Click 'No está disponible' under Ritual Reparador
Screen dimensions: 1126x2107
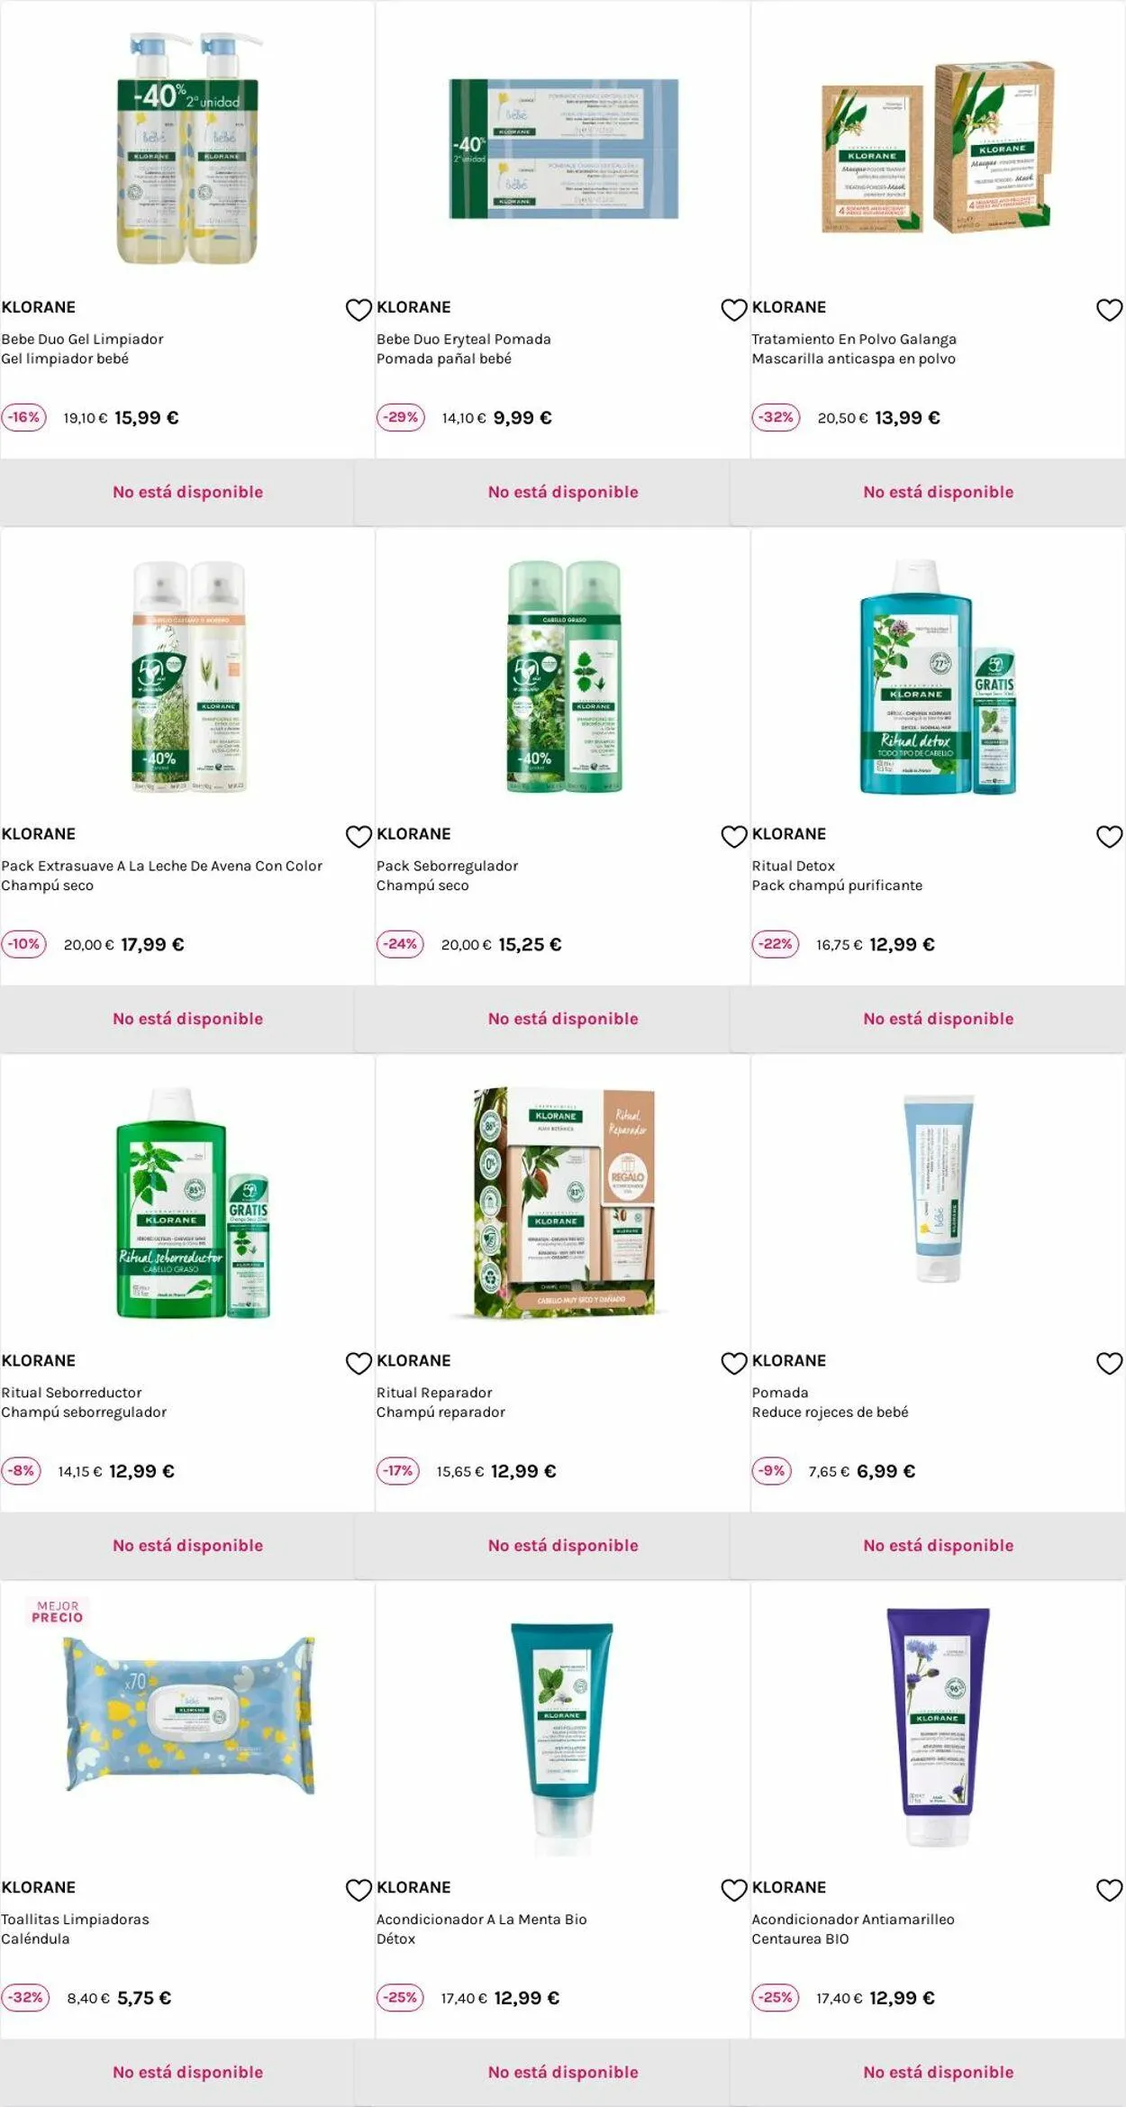pyautogui.click(x=563, y=1546)
